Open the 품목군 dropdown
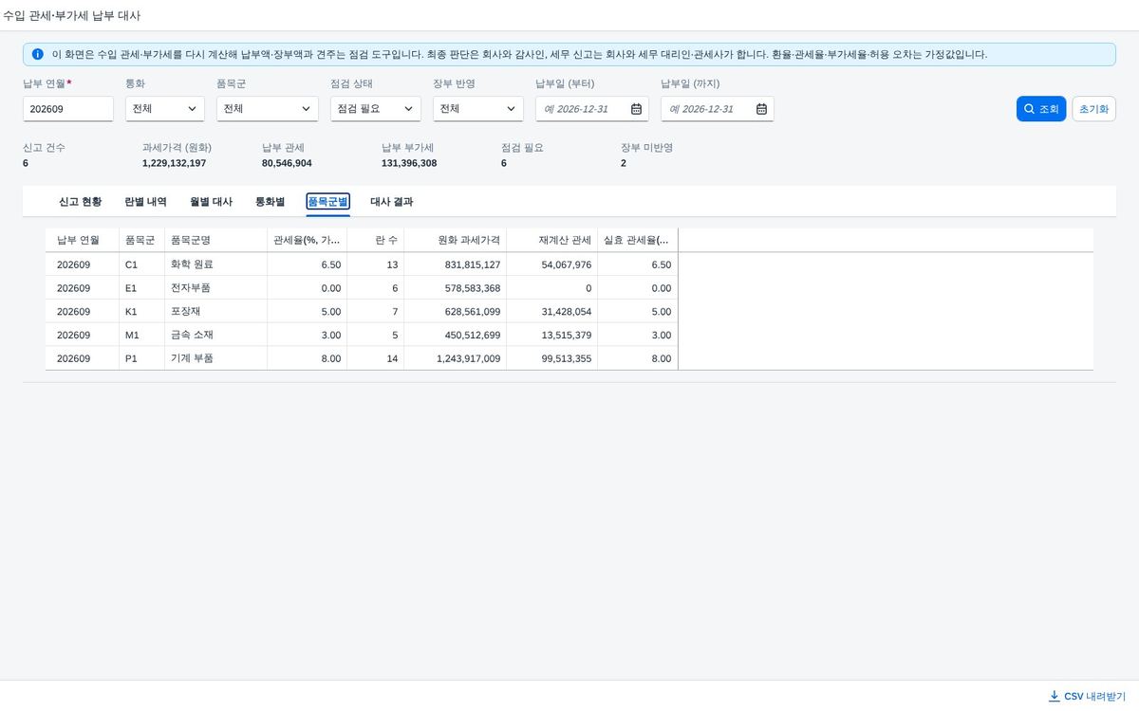The width and height of the screenshot is (1139, 711). [268, 109]
